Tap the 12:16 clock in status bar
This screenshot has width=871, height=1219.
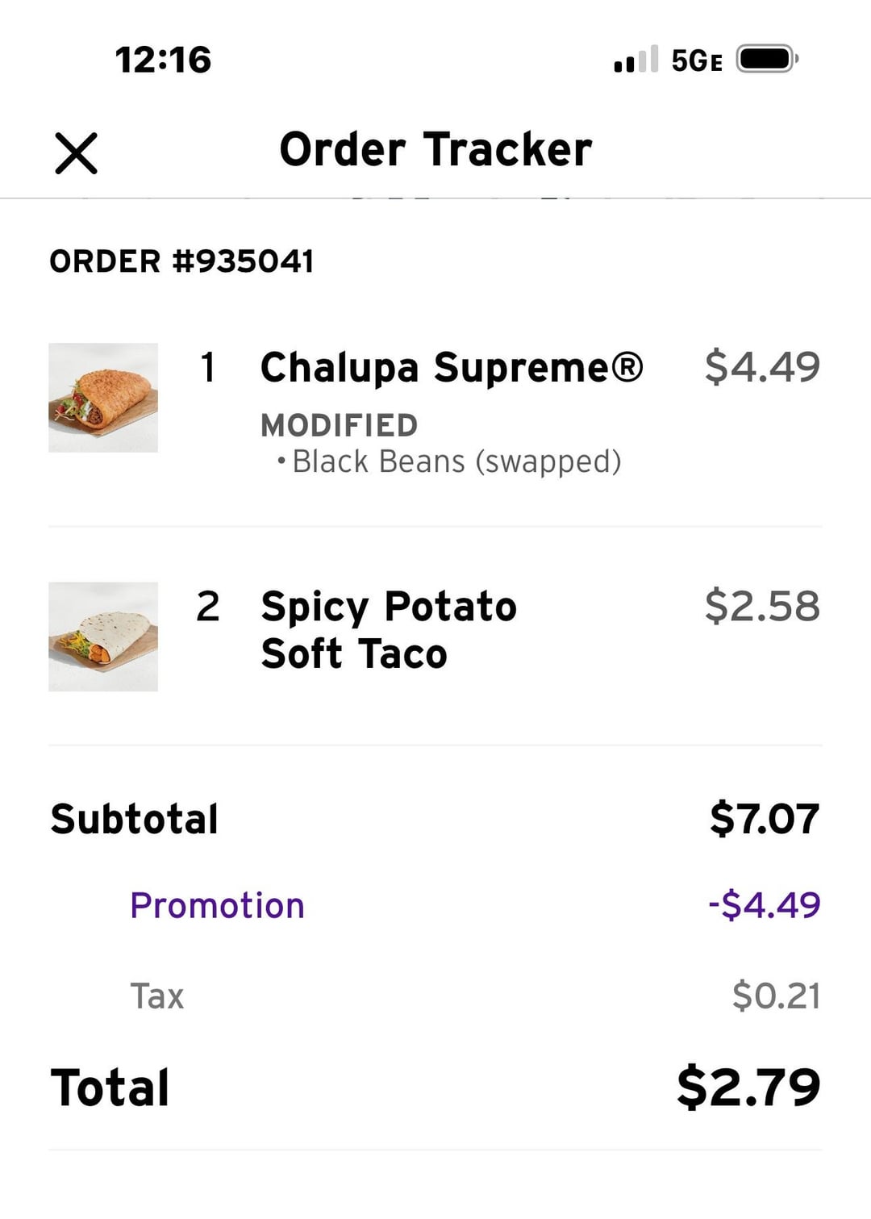pyautogui.click(x=163, y=60)
